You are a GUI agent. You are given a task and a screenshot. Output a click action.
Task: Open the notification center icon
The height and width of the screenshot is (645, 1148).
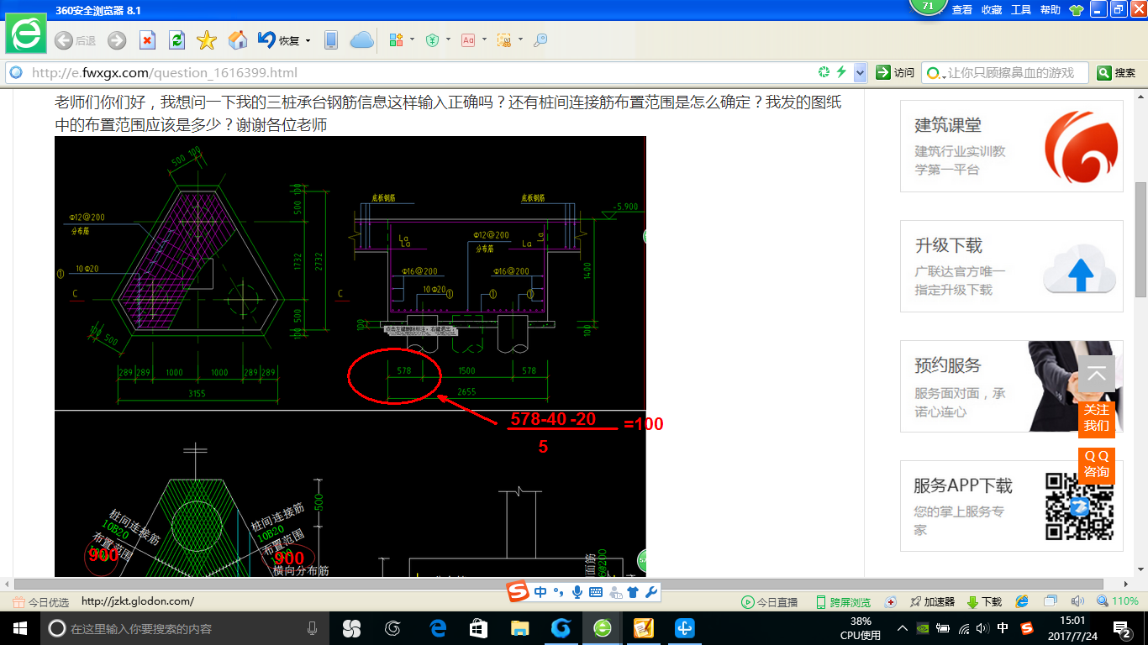click(1123, 628)
